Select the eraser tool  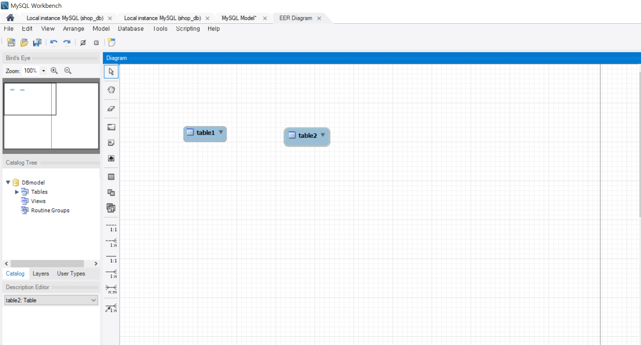click(x=111, y=109)
